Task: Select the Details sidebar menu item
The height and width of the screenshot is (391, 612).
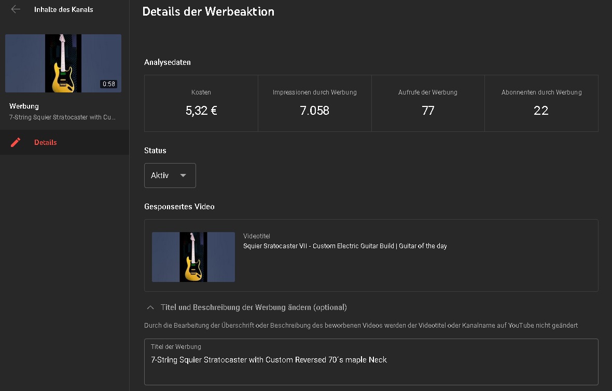Action: tap(46, 142)
